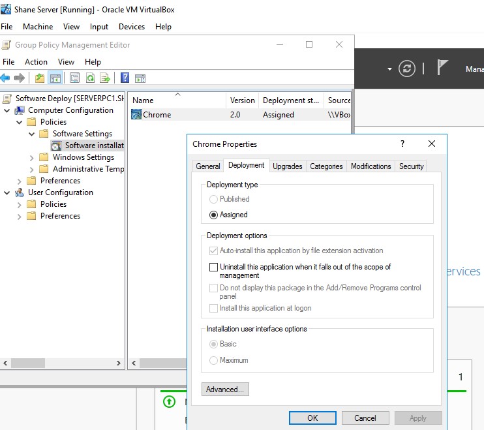Collapse the Software Settings tree node
This screenshot has width=484, height=430.
point(31,134)
